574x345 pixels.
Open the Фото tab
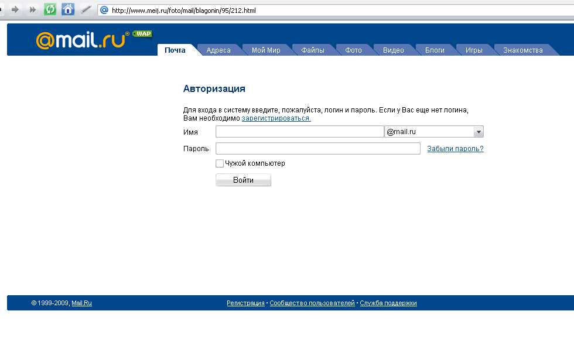coord(353,50)
